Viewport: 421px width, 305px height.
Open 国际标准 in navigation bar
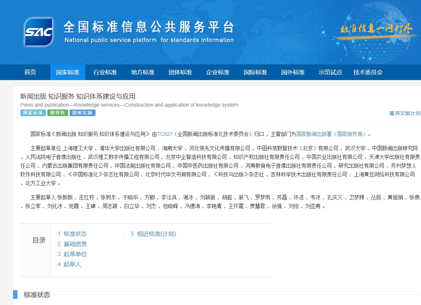(256, 72)
